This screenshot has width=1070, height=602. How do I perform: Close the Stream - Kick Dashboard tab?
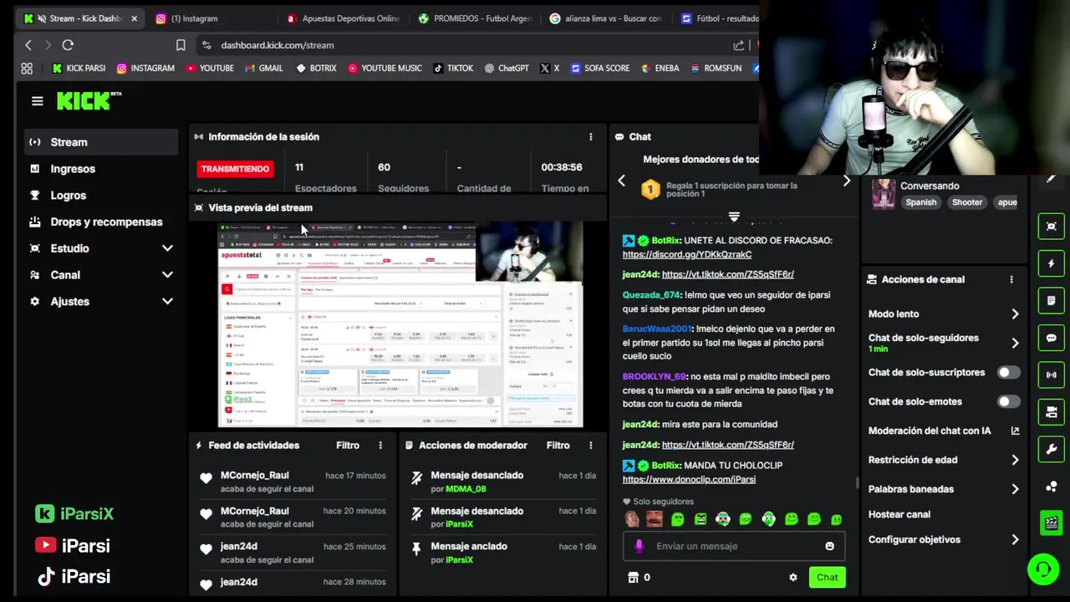134,18
